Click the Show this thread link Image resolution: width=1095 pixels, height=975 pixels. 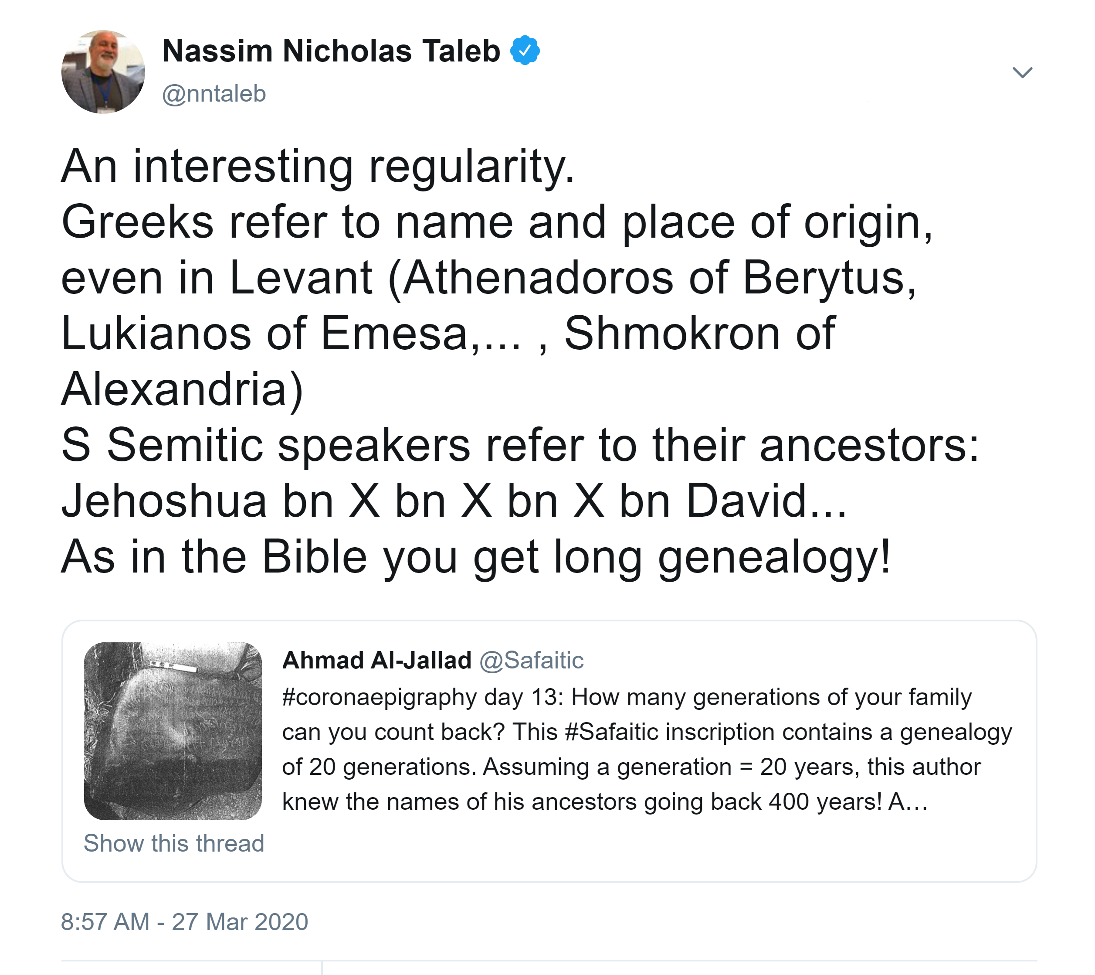pos(173,843)
